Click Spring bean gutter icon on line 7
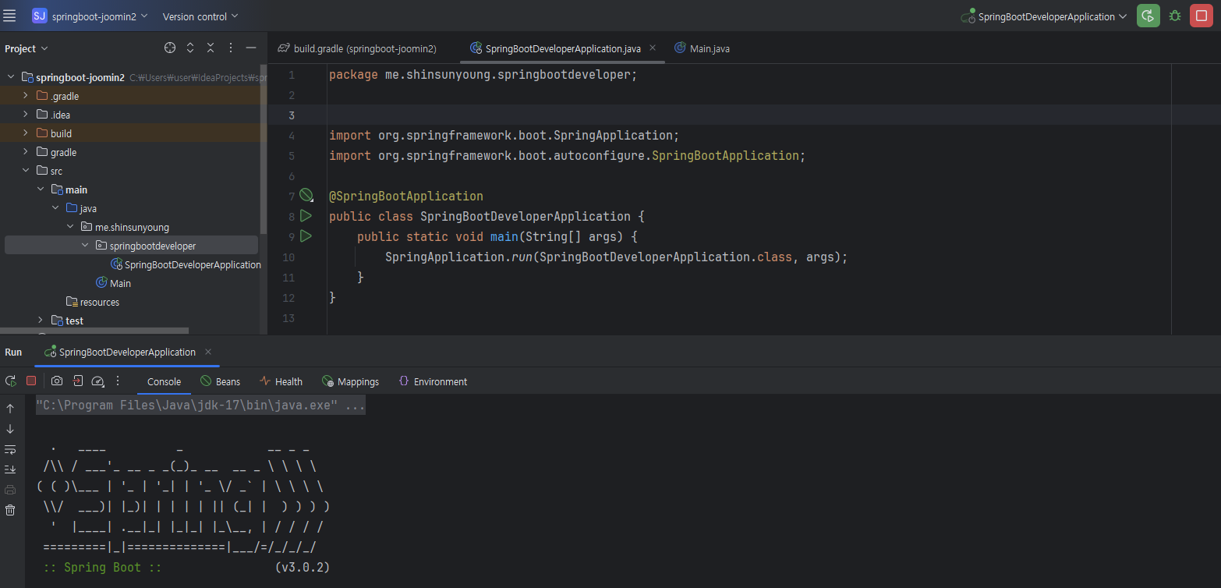The width and height of the screenshot is (1221, 588). click(306, 195)
